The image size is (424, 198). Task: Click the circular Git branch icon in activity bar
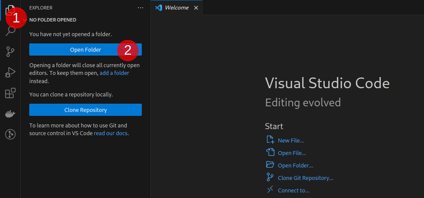(x=10, y=134)
